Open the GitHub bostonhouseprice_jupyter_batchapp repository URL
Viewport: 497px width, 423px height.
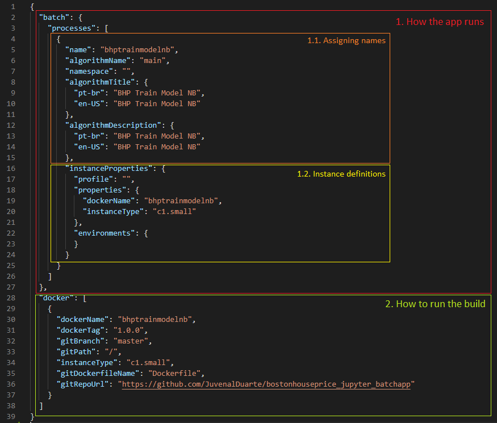tap(266, 384)
